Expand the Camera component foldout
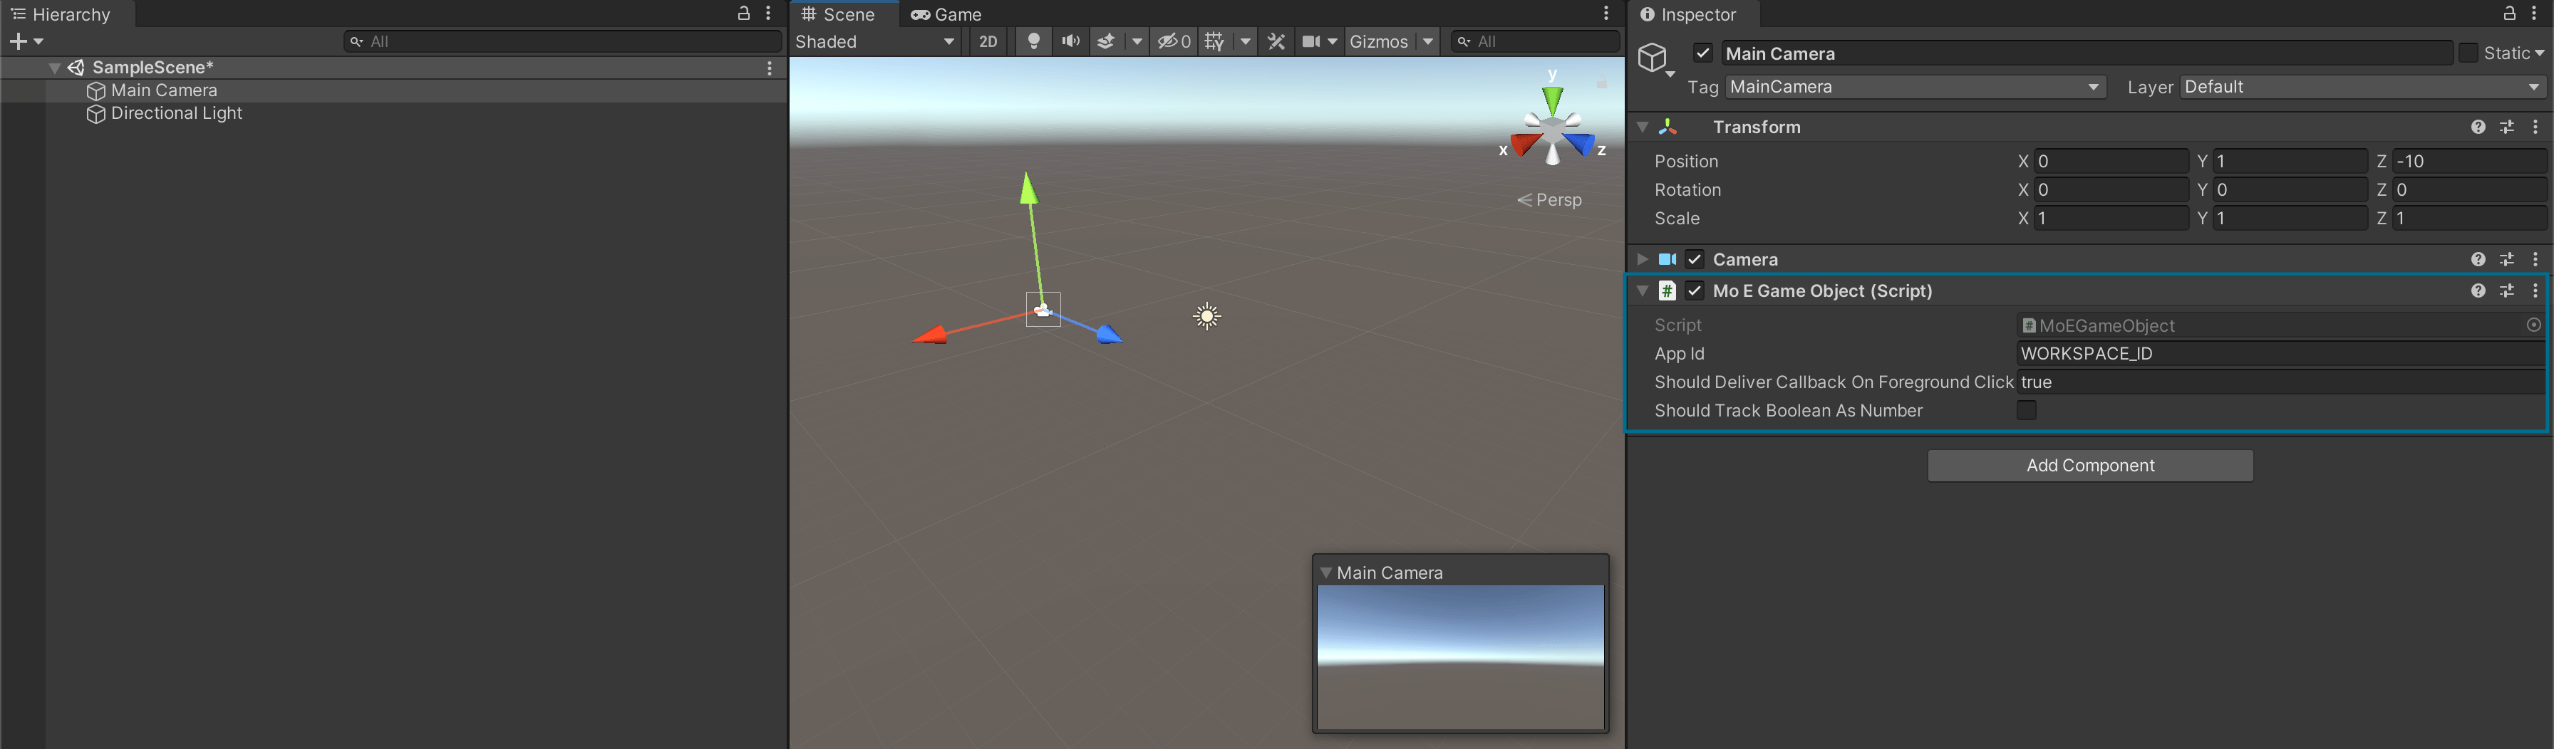 [1643, 260]
